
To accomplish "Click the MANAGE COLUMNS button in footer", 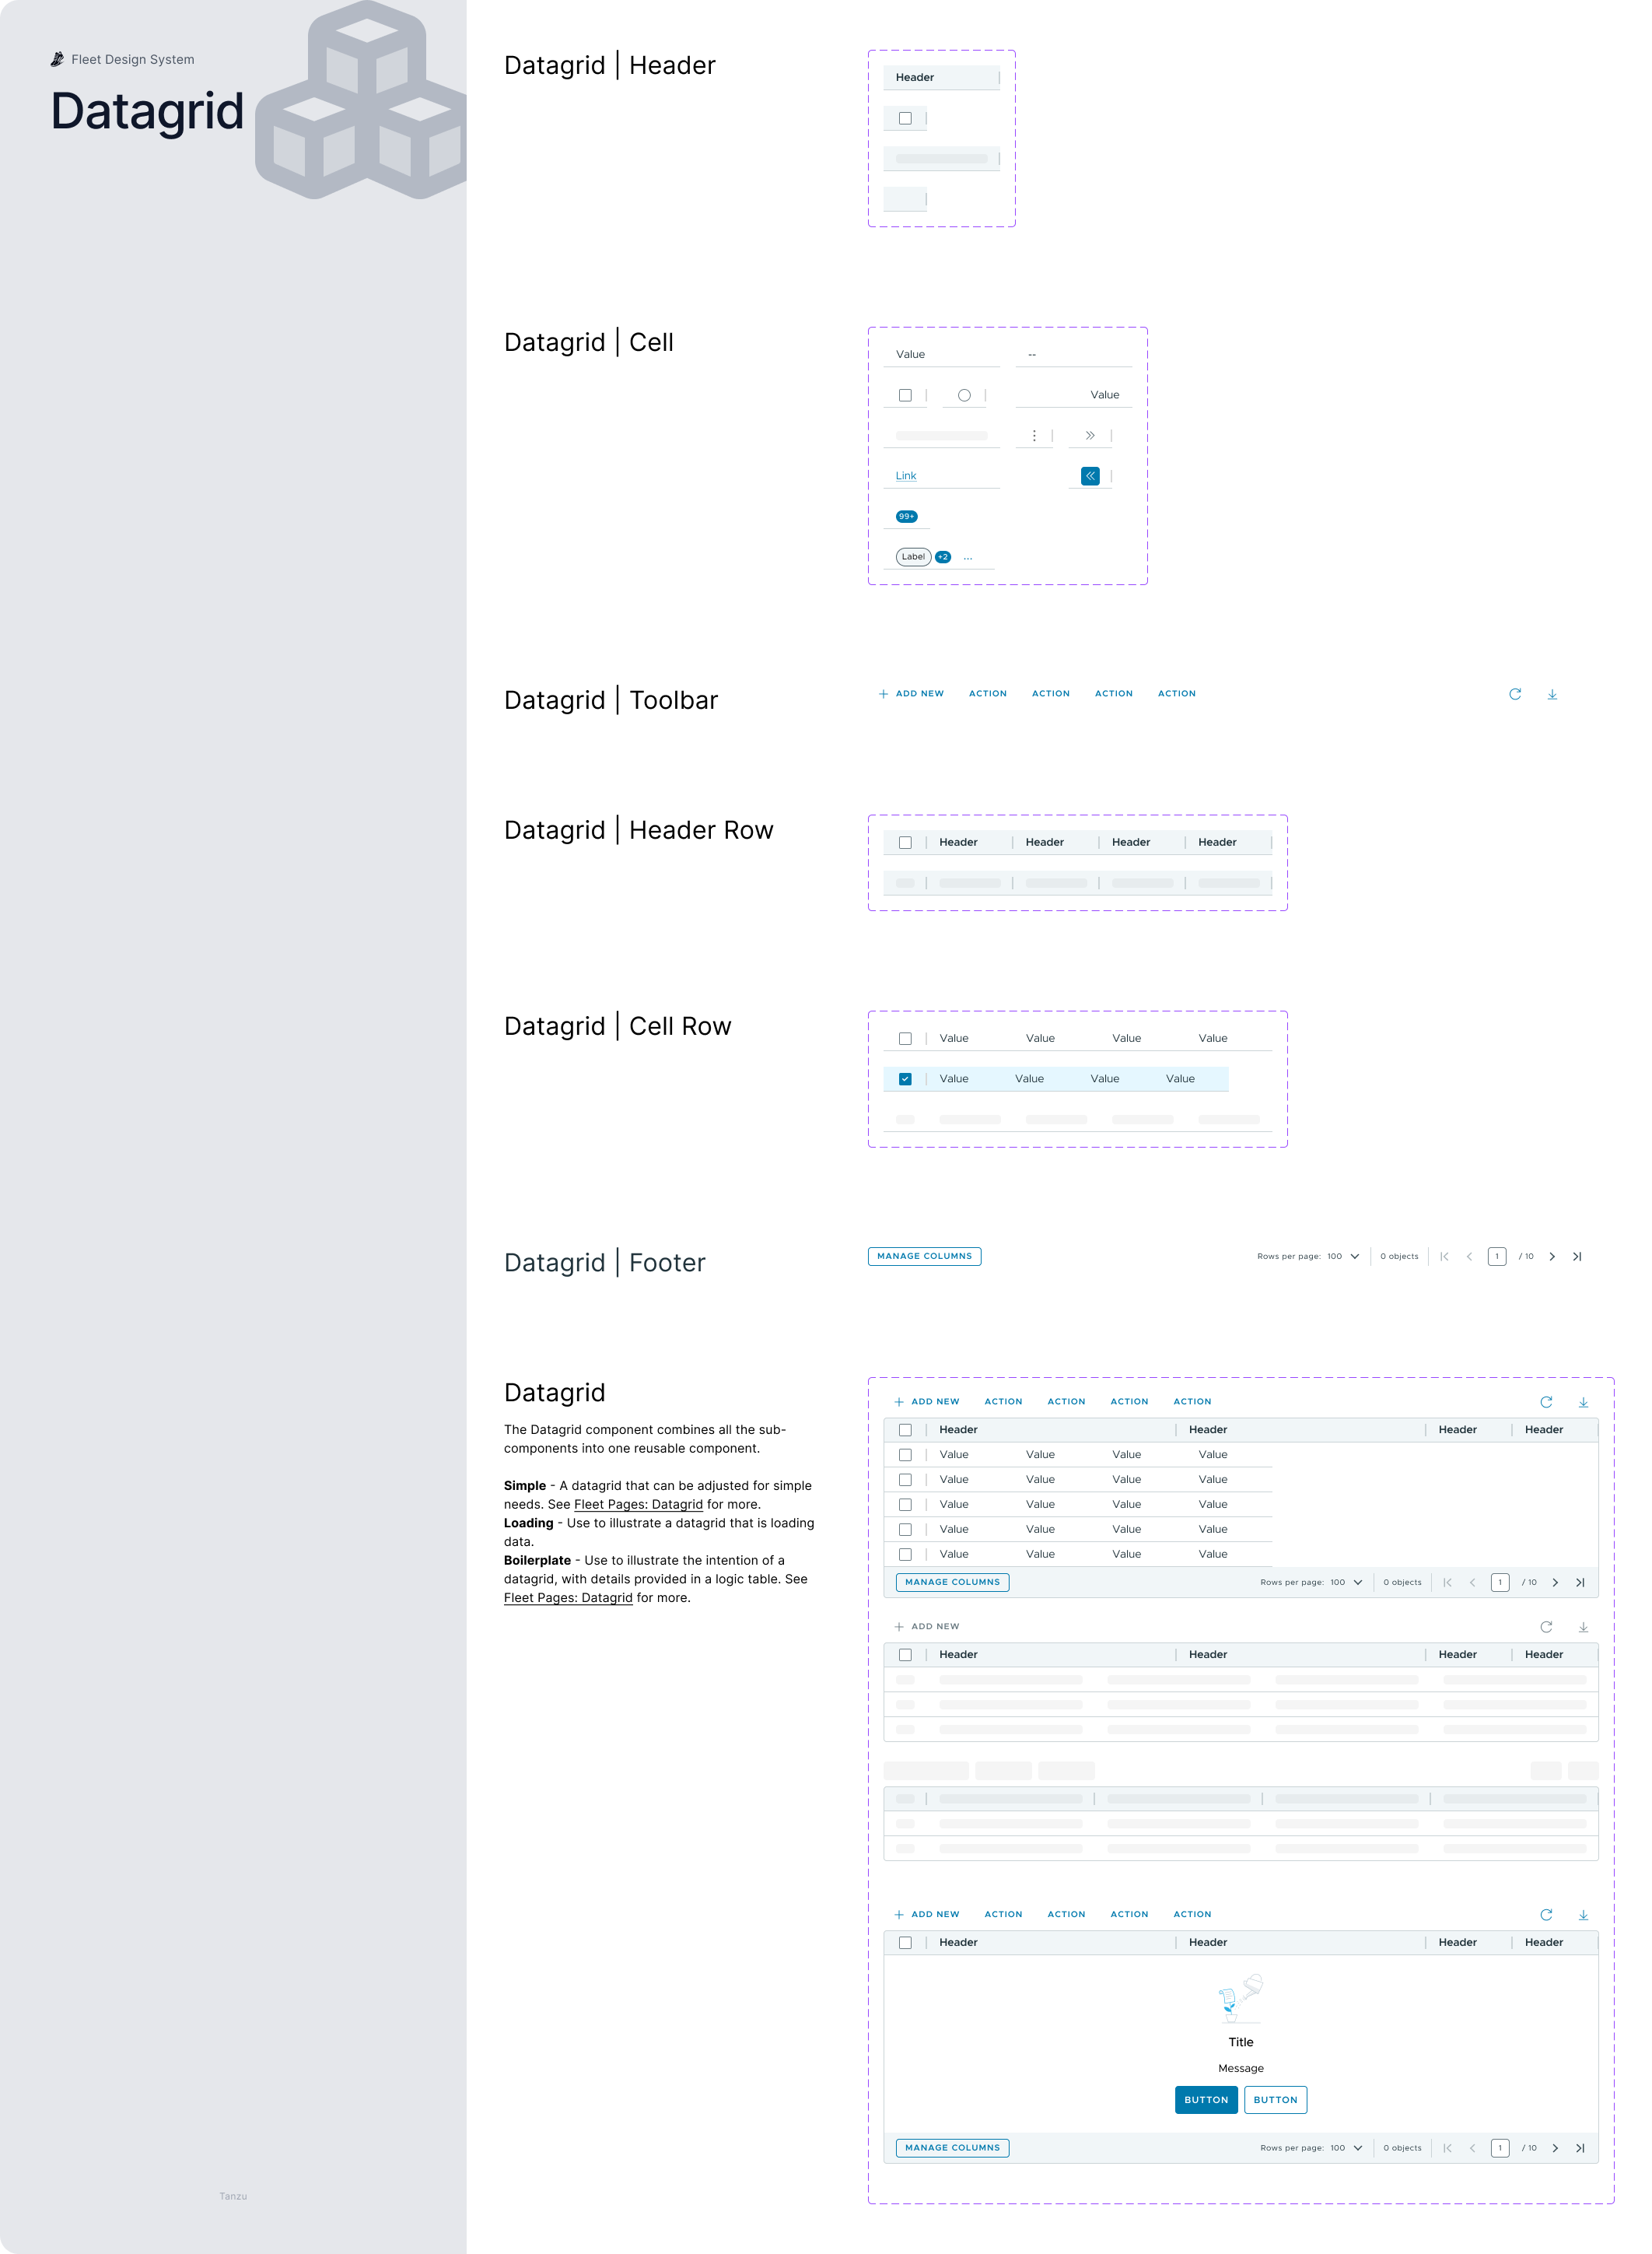I will [924, 1257].
